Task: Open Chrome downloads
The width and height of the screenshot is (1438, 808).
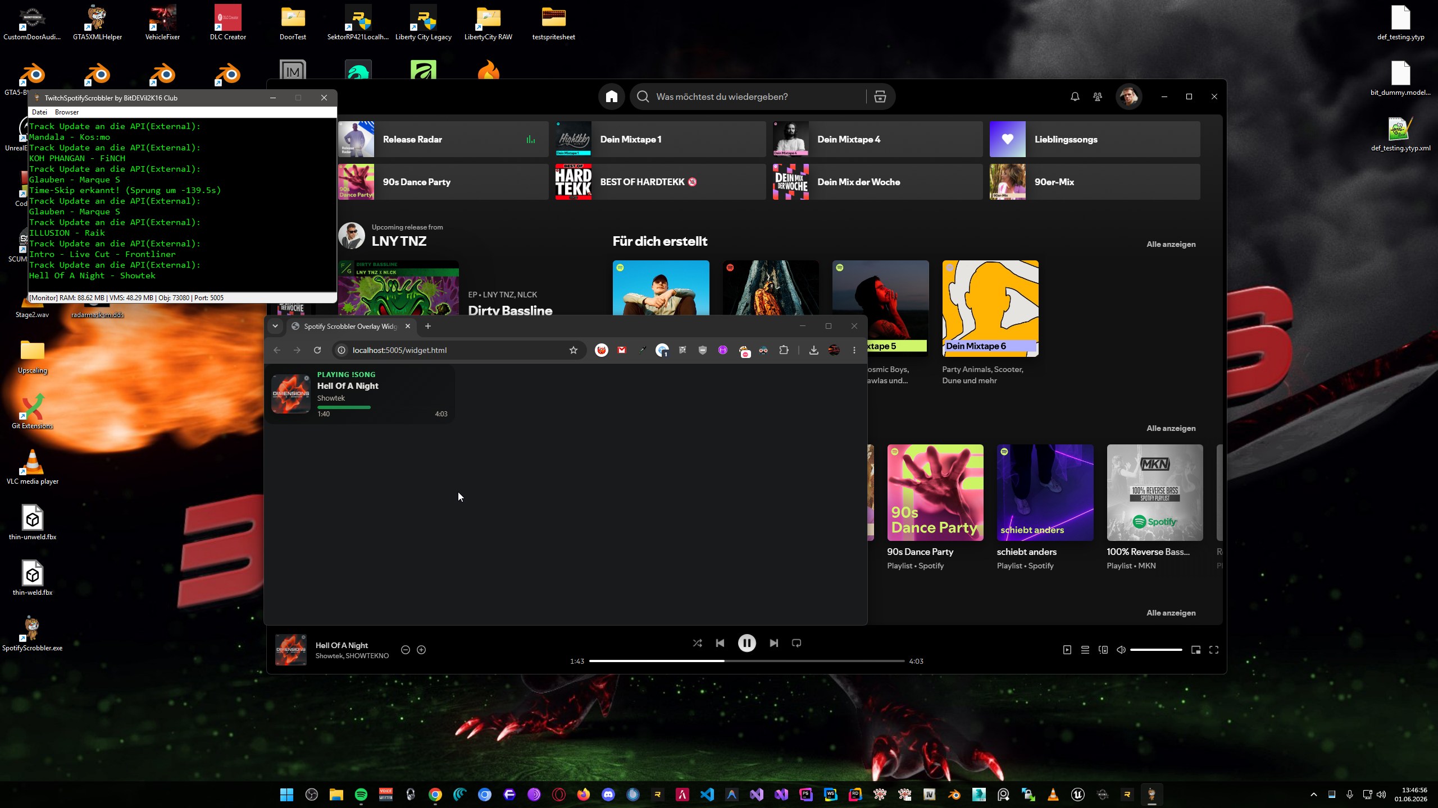Action: (813, 350)
